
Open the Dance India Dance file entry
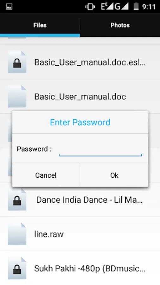click(x=80, y=199)
